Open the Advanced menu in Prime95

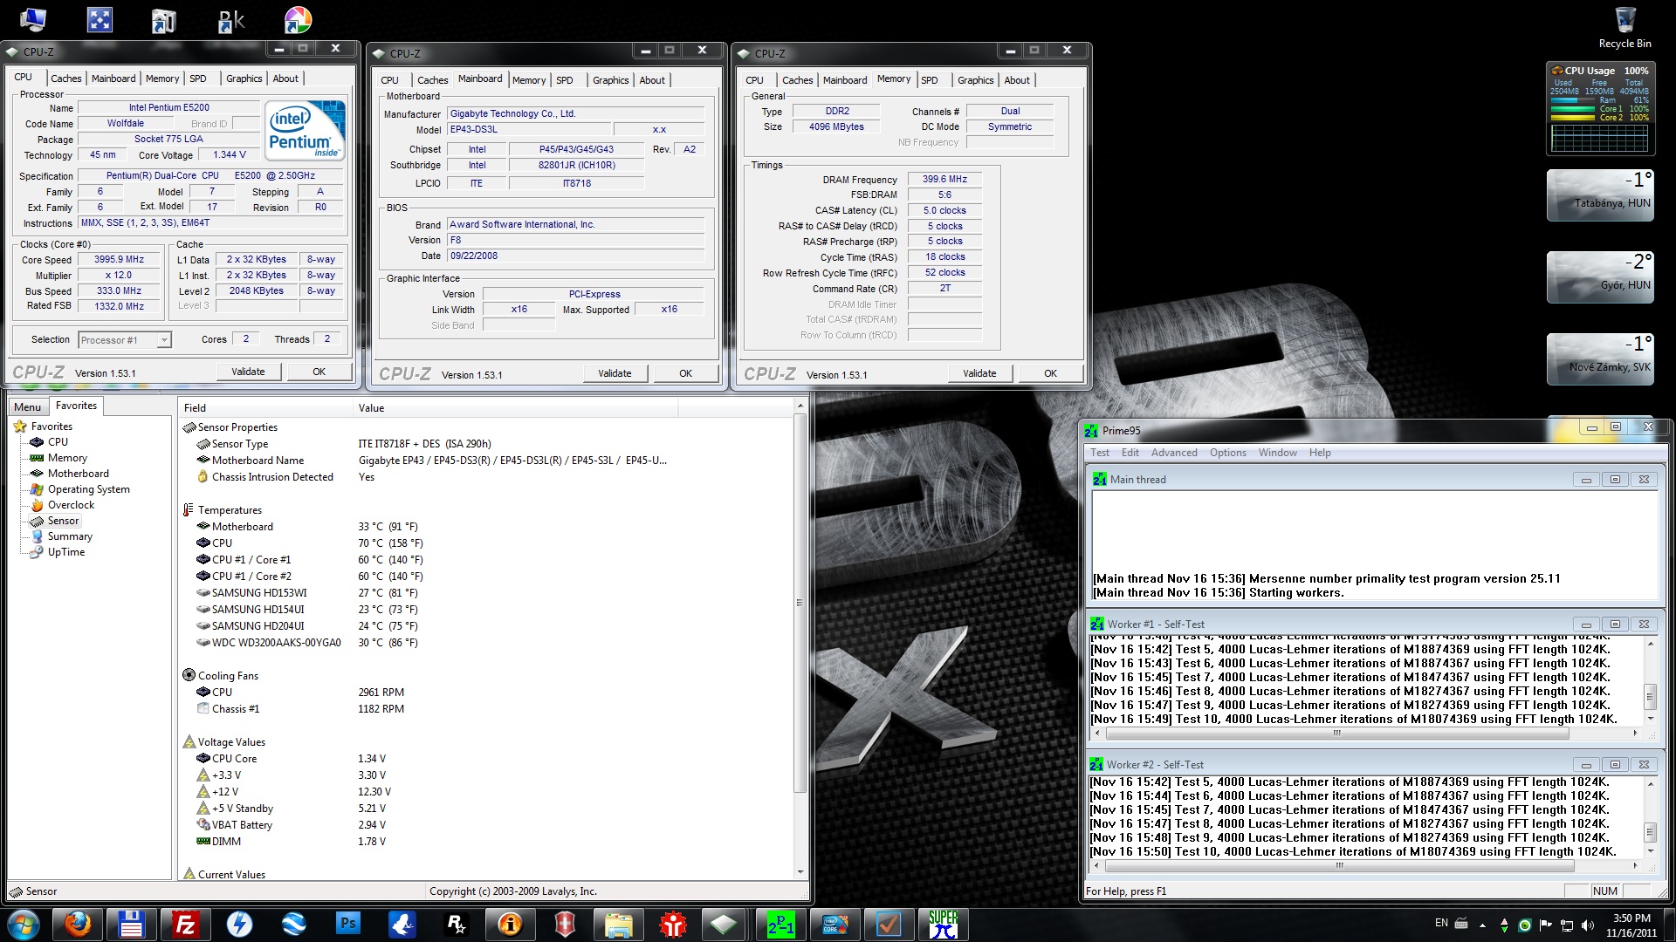1173,453
